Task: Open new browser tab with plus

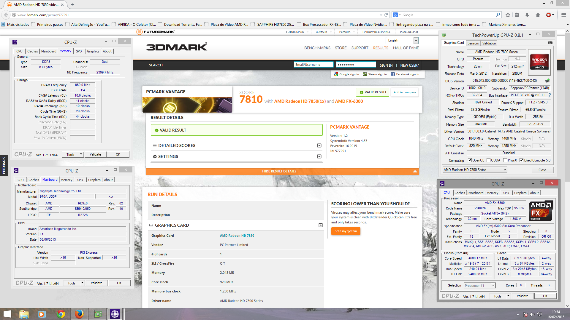Action: coord(72,5)
